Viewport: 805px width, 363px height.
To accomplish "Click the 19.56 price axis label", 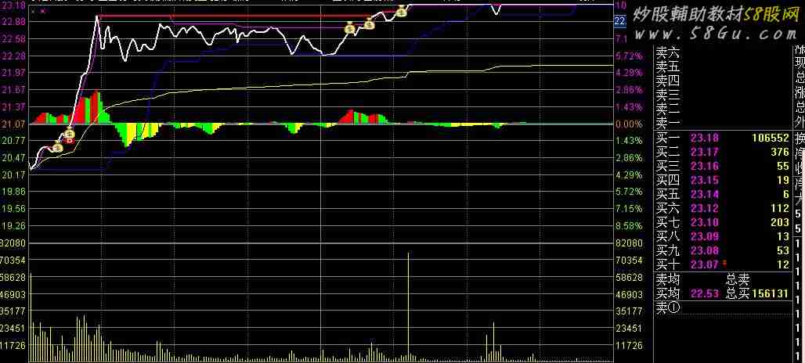I will coord(14,209).
